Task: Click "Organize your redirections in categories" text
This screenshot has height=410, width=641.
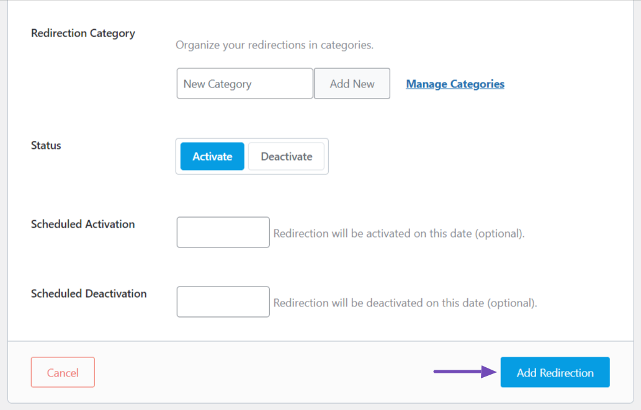Action: tap(274, 45)
